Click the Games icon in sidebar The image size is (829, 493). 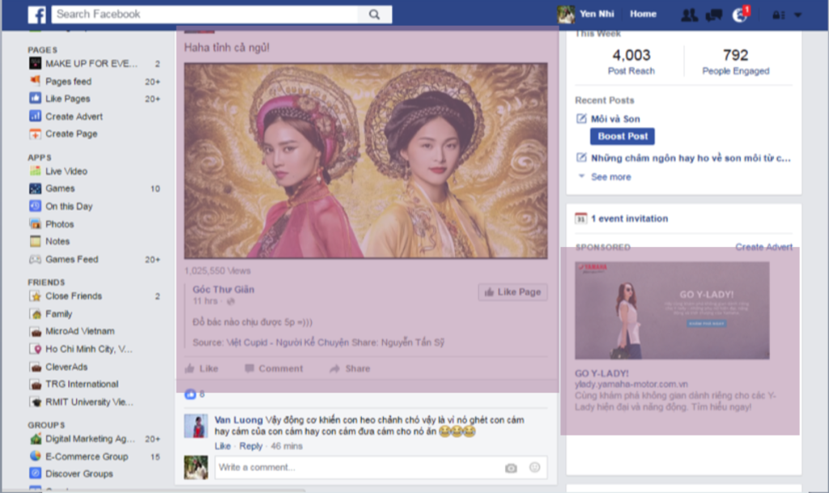35,188
